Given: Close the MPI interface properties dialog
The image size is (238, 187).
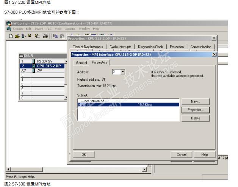Looking at the screenshot, I should (214, 54).
